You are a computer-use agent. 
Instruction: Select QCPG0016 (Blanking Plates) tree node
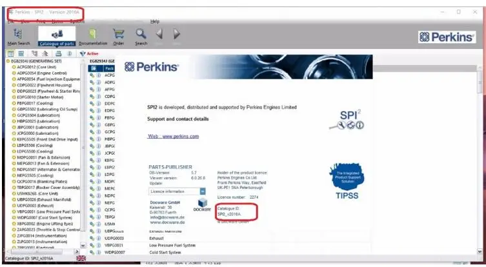42,181
